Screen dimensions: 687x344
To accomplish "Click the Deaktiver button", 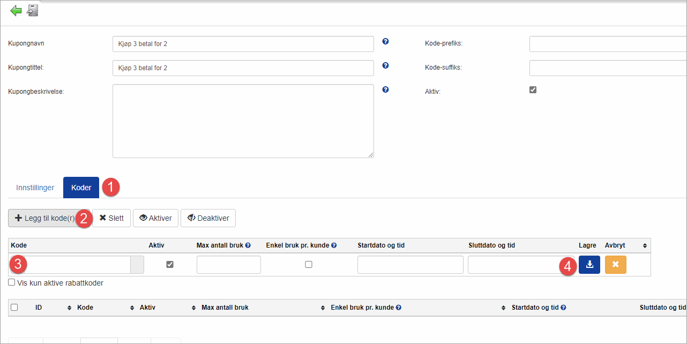I will pyautogui.click(x=208, y=218).
